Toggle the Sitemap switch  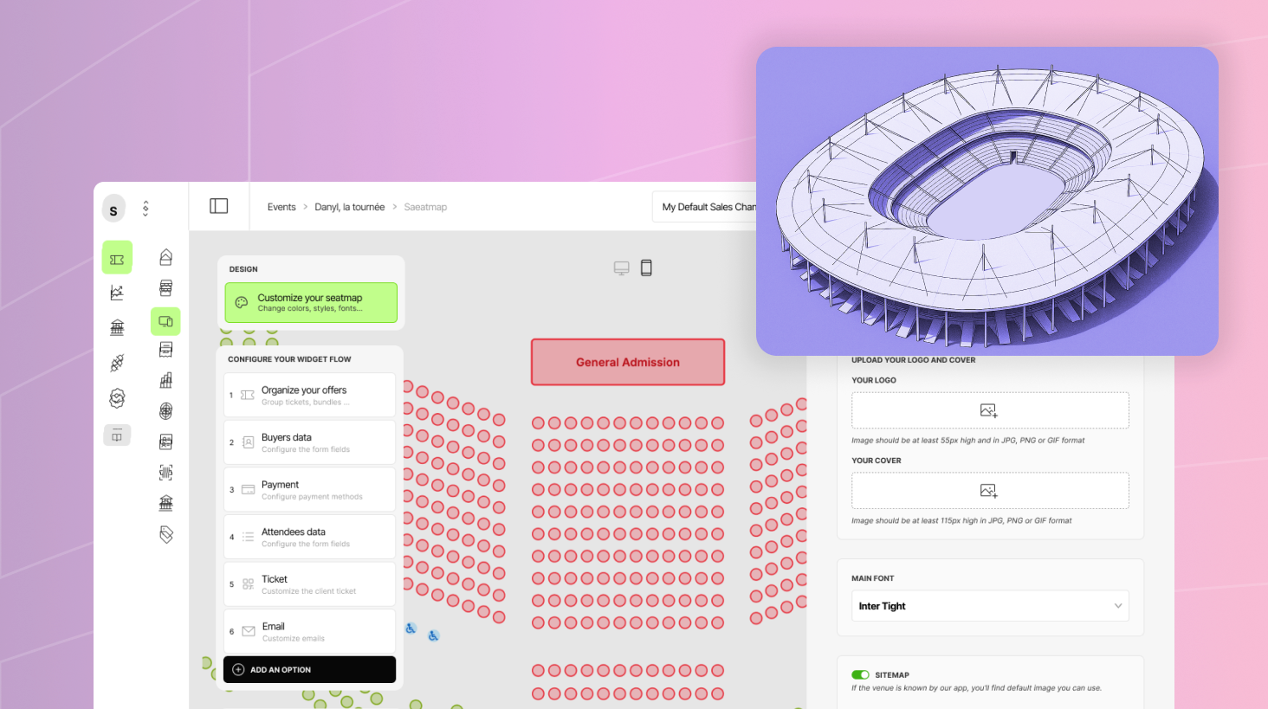(860, 675)
